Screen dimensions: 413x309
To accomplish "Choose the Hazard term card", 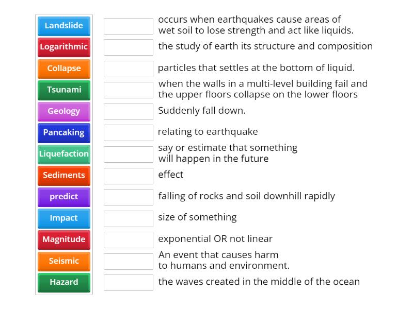I will tap(64, 282).
